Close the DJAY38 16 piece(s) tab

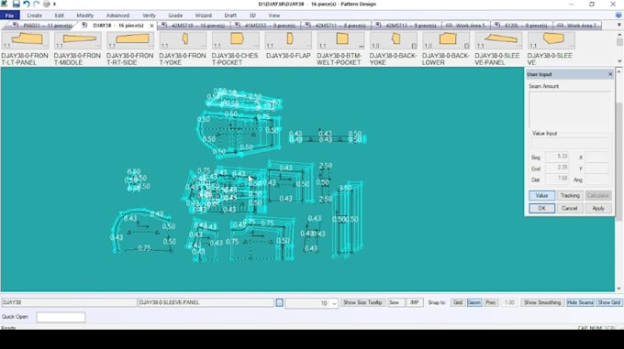click(x=151, y=26)
